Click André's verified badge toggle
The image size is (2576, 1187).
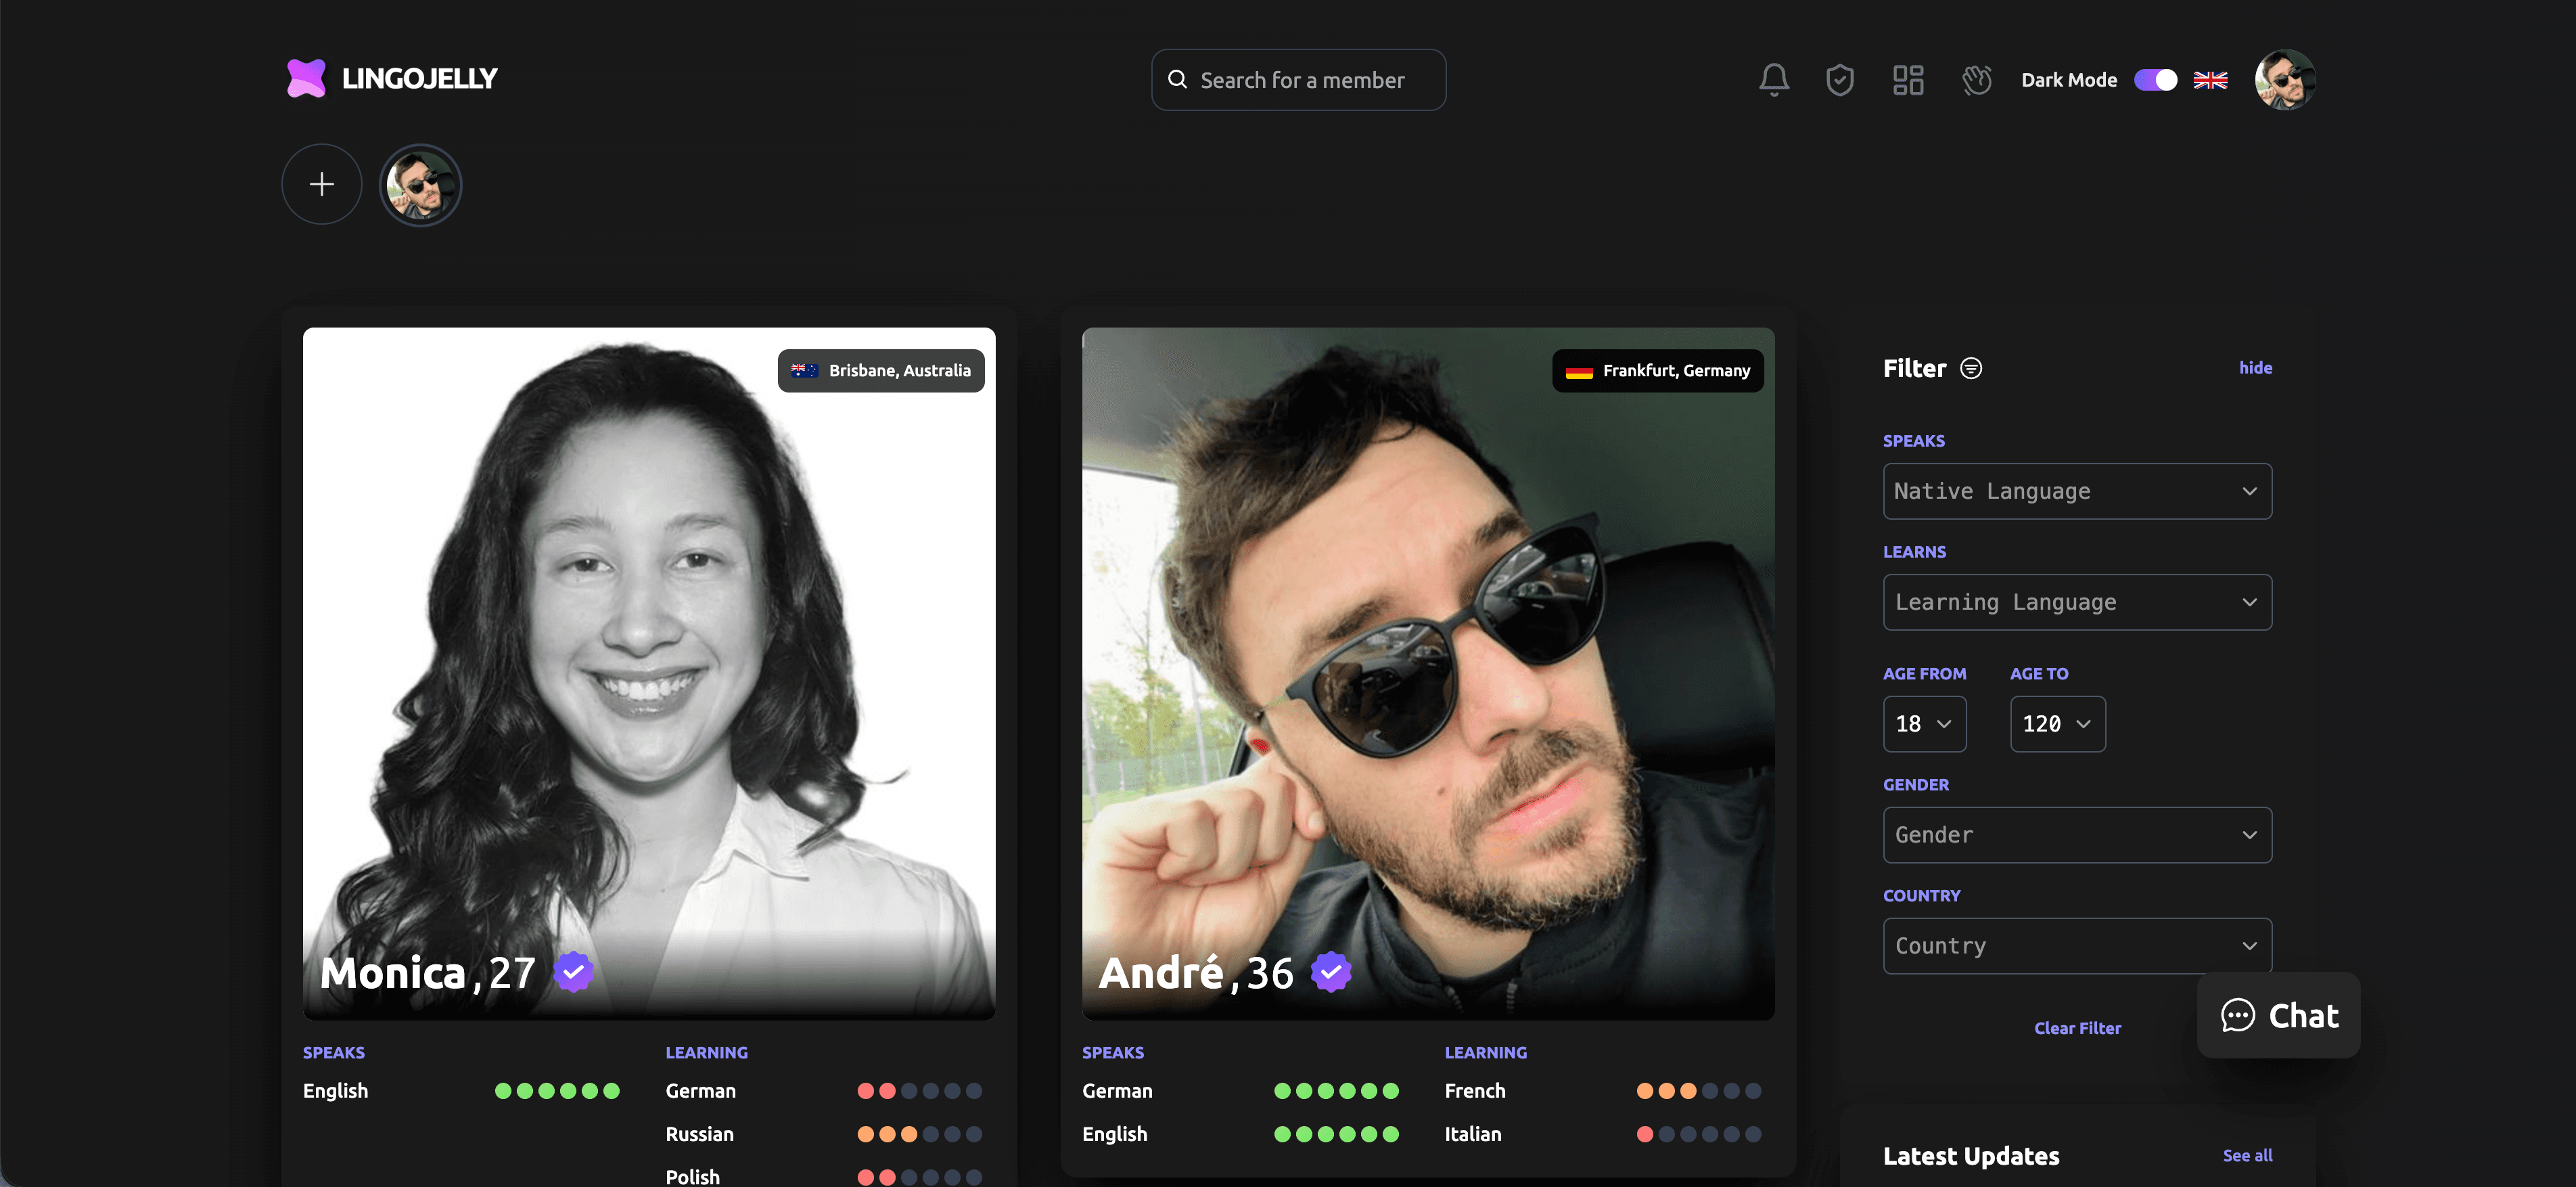pos(1331,970)
